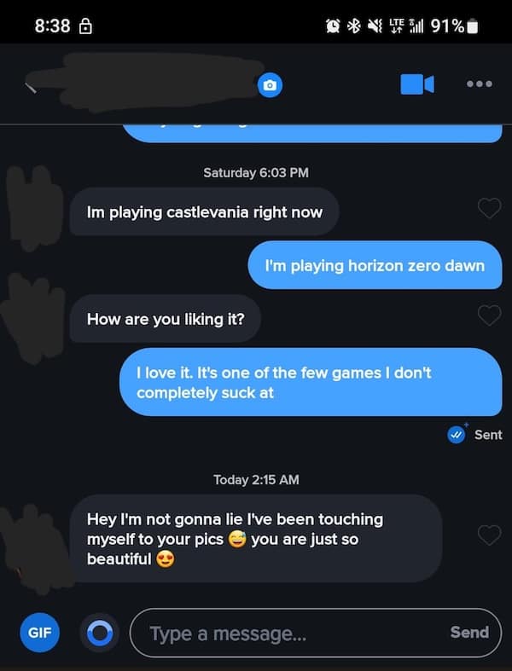Tap the "Saturday 6:03 PM" timestamp
This screenshot has width=512, height=671.
256,172
